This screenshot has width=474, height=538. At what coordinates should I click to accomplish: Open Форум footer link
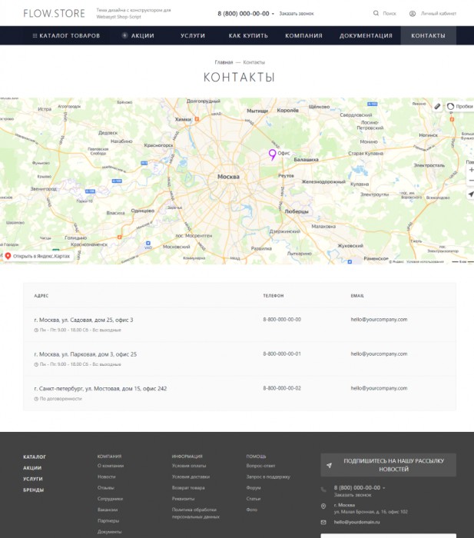tap(254, 487)
